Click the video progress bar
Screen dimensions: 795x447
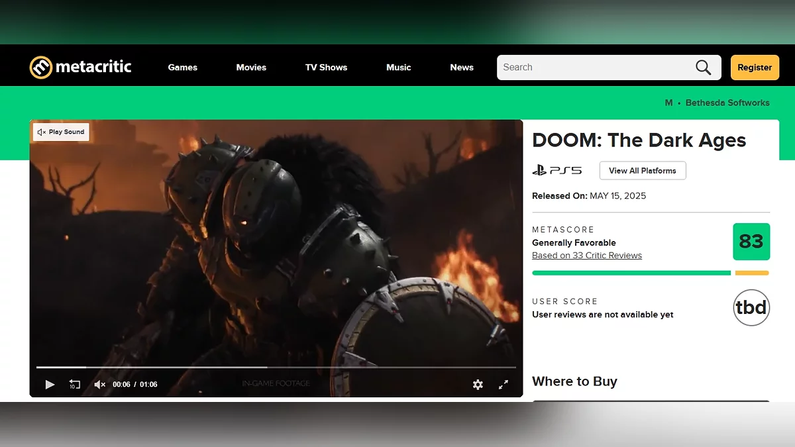(276, 367)
